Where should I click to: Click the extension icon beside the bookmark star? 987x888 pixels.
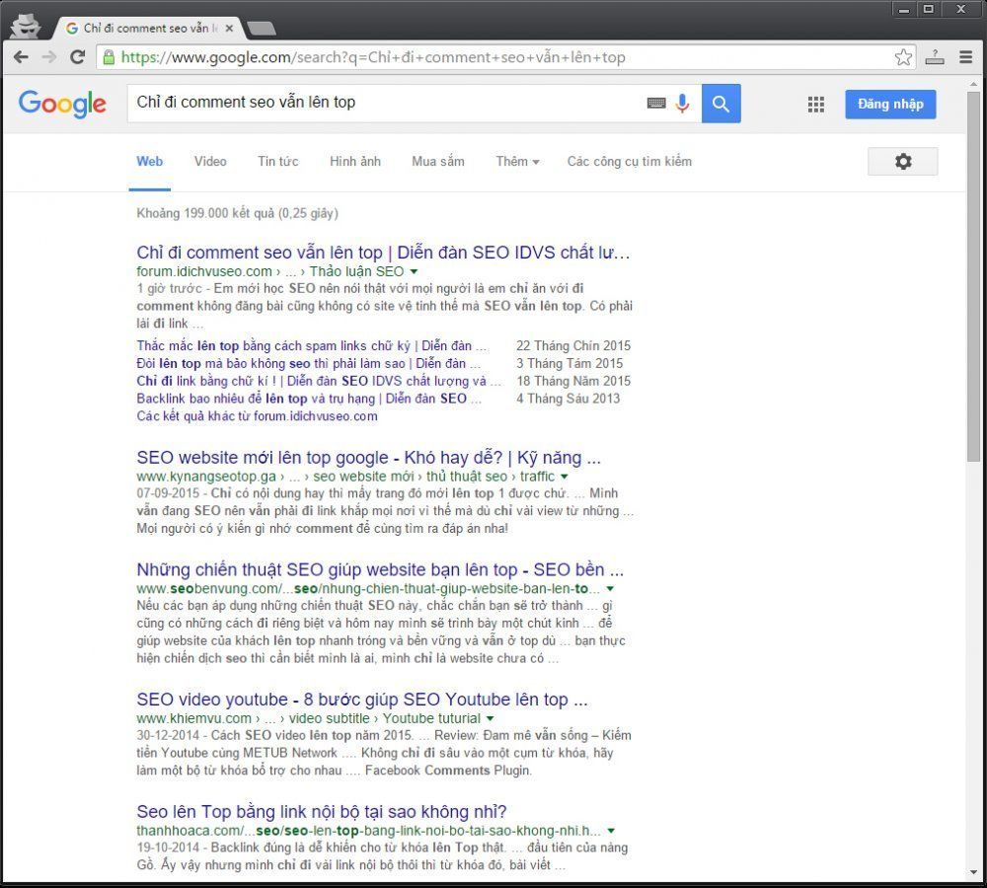point(935,57)
